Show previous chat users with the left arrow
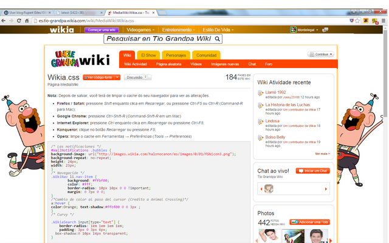 tap(261, 189)
